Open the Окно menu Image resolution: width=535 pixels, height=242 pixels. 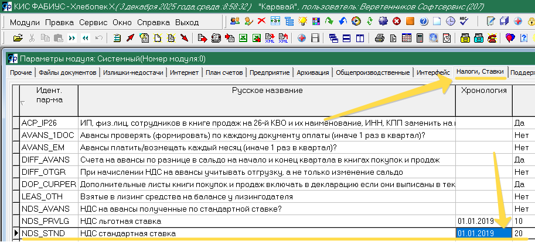point(122,22)
